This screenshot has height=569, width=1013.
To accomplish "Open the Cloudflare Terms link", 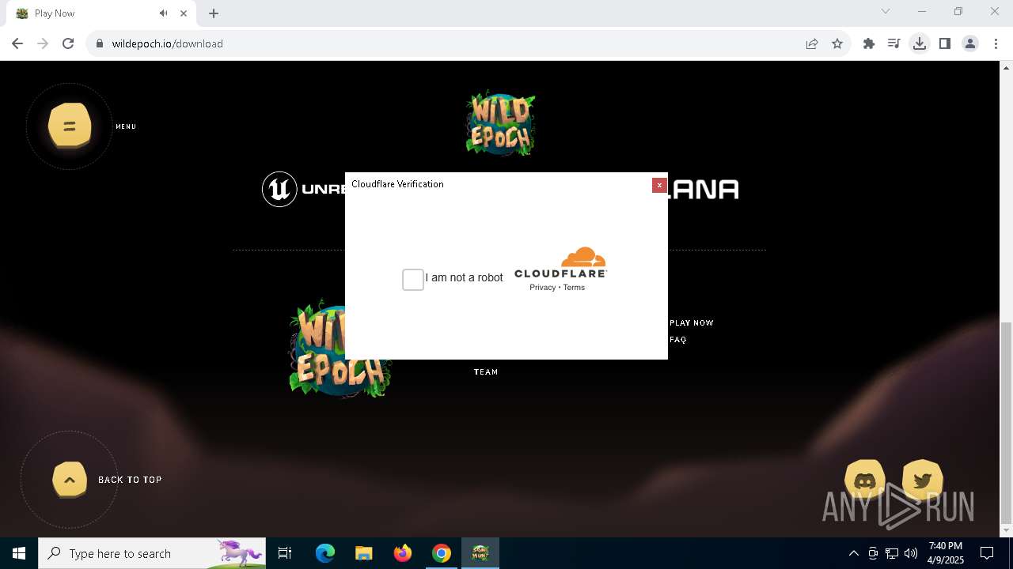I will tap(574, 288).
